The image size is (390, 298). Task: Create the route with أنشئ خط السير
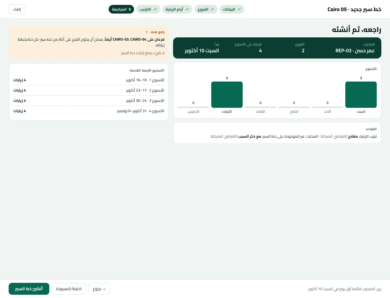point(29,289)
